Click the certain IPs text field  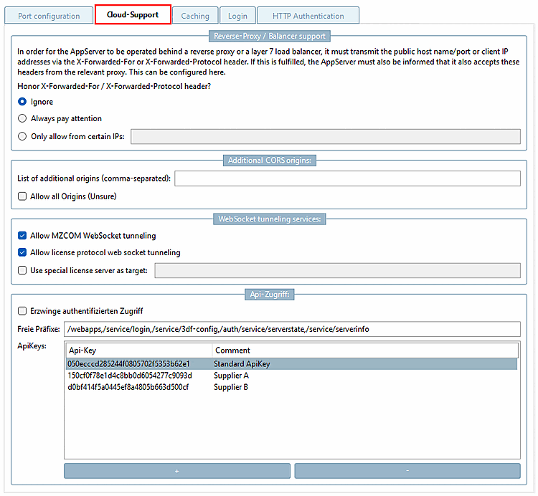point(326,136)
